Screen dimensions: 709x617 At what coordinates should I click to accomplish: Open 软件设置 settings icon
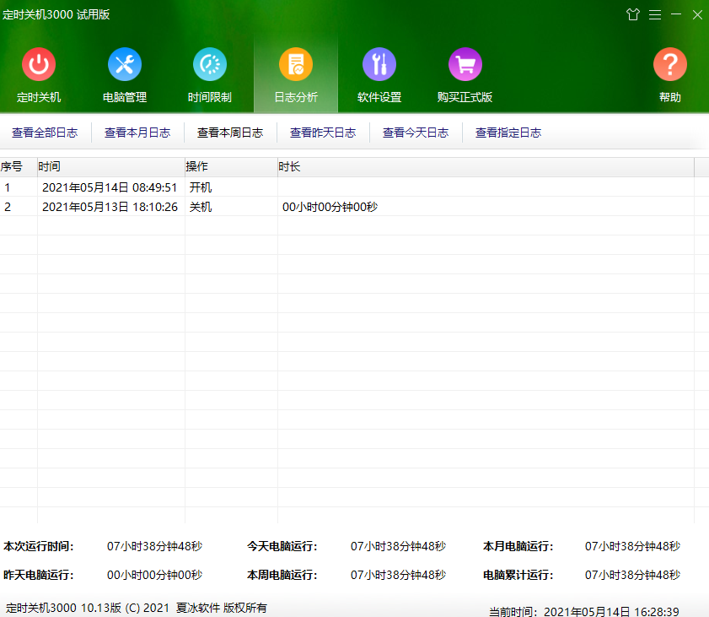[379, 65]
